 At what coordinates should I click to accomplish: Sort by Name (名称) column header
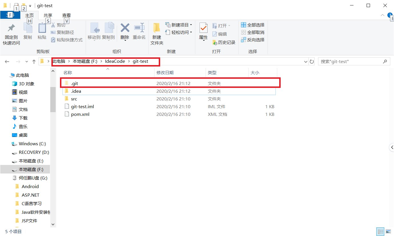click(108, 72)
